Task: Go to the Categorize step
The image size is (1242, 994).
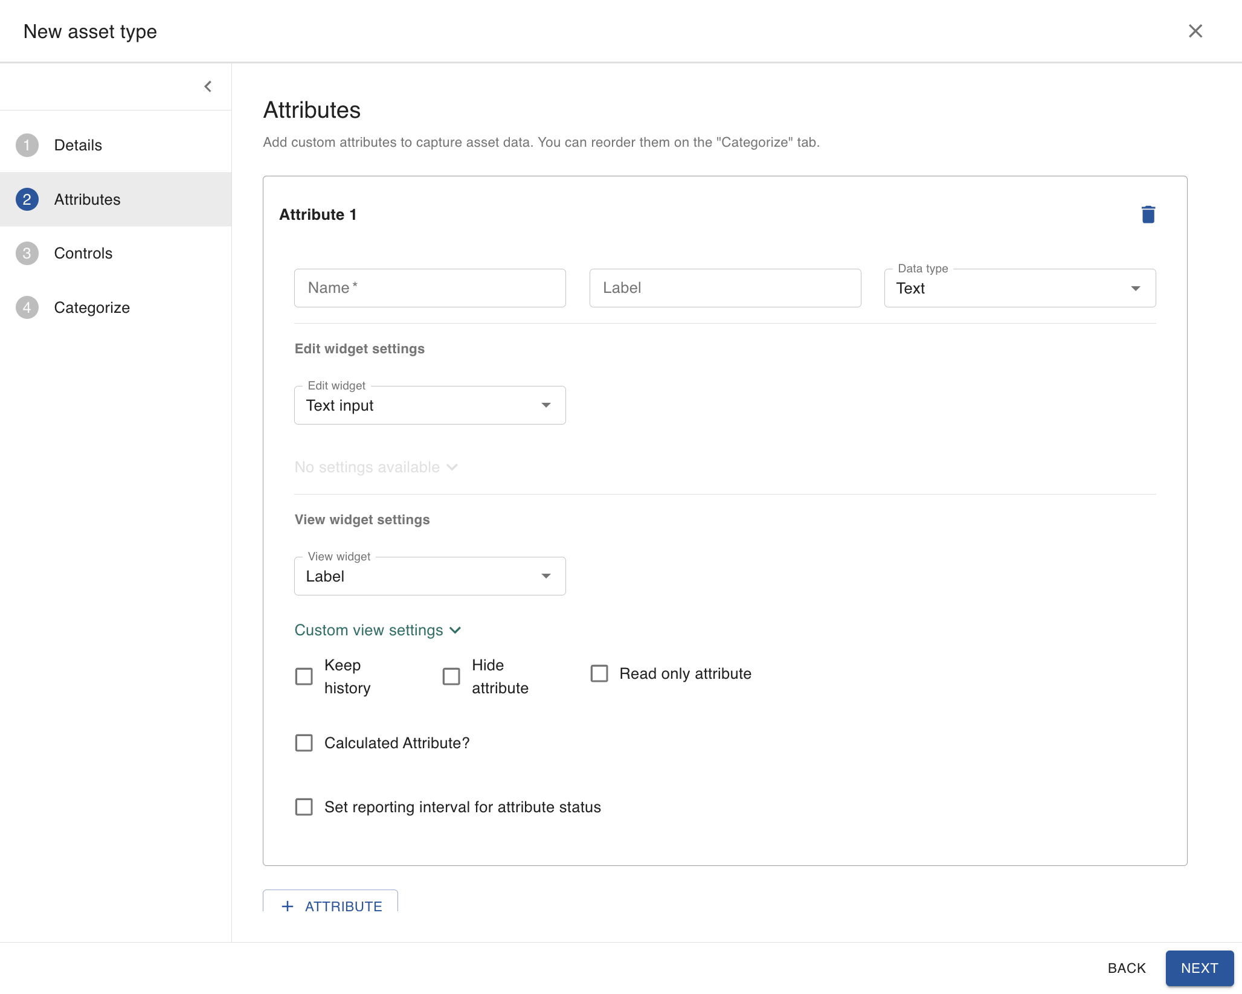Action: [x=92, y=307]
